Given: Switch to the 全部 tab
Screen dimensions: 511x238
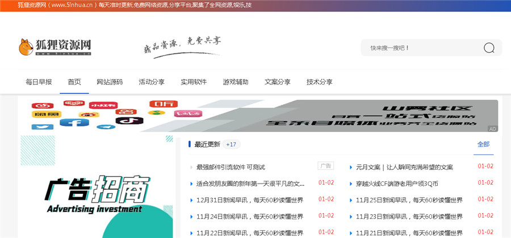Looking at the screenshot, I should click(483, 144).
